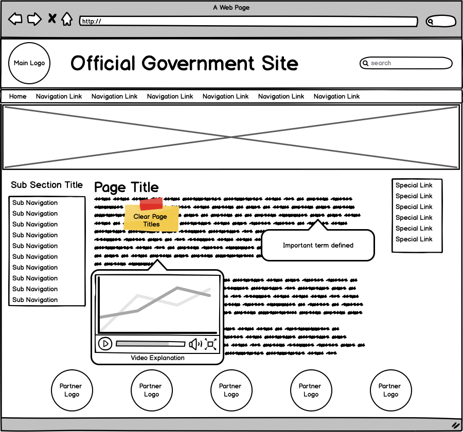The image size is (463, 432).
Task: Click the Main Logo circle
Action: [29, 63]
